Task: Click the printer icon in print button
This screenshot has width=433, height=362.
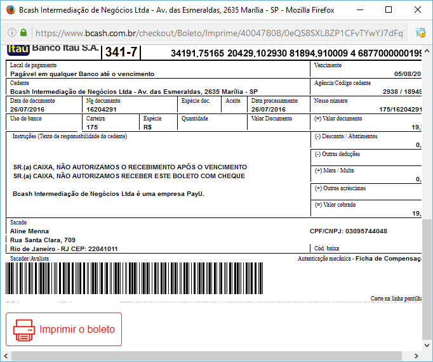Action: pyautogui.click(x=23, y=330)
